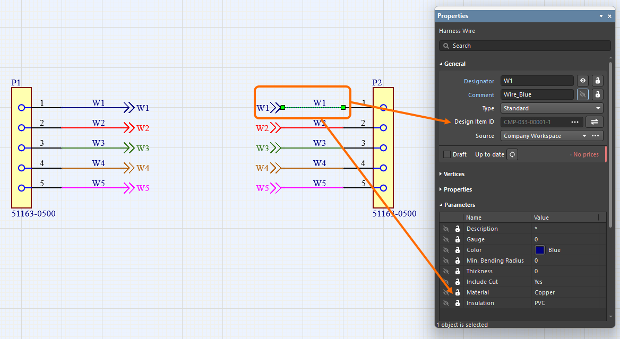Click the refresh icon beside Up to date
The height and width of the screenshot is (339, 620).
(x=512, y=154)
